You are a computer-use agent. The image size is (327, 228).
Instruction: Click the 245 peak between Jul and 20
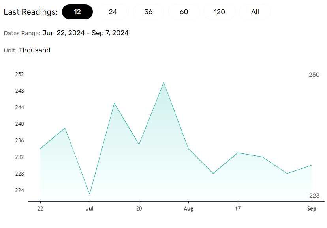(114, 103)
